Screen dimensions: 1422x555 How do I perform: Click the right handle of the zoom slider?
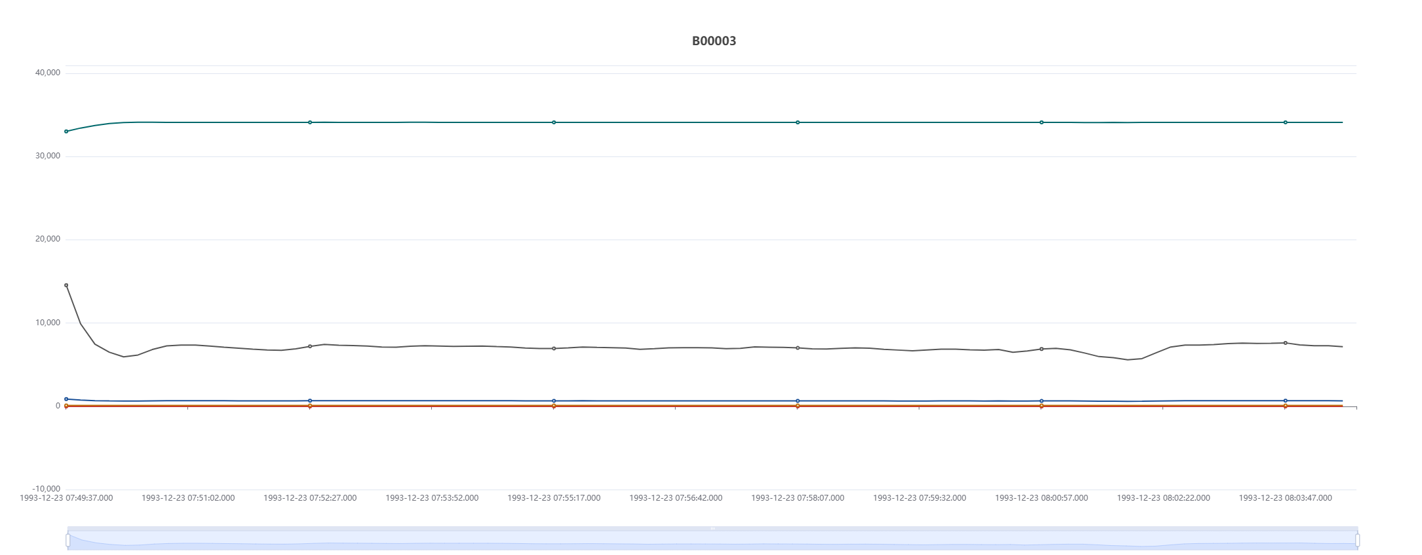point(1357,540)
